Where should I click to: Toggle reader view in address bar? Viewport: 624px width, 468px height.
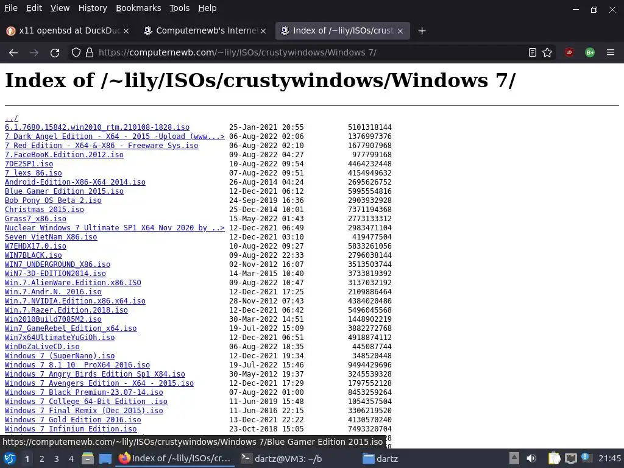click(x=532, y=52)
